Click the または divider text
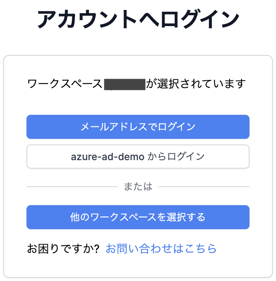The height and width of the screenshot is (281, 276). pyautogui.click(x=138, y=187)
